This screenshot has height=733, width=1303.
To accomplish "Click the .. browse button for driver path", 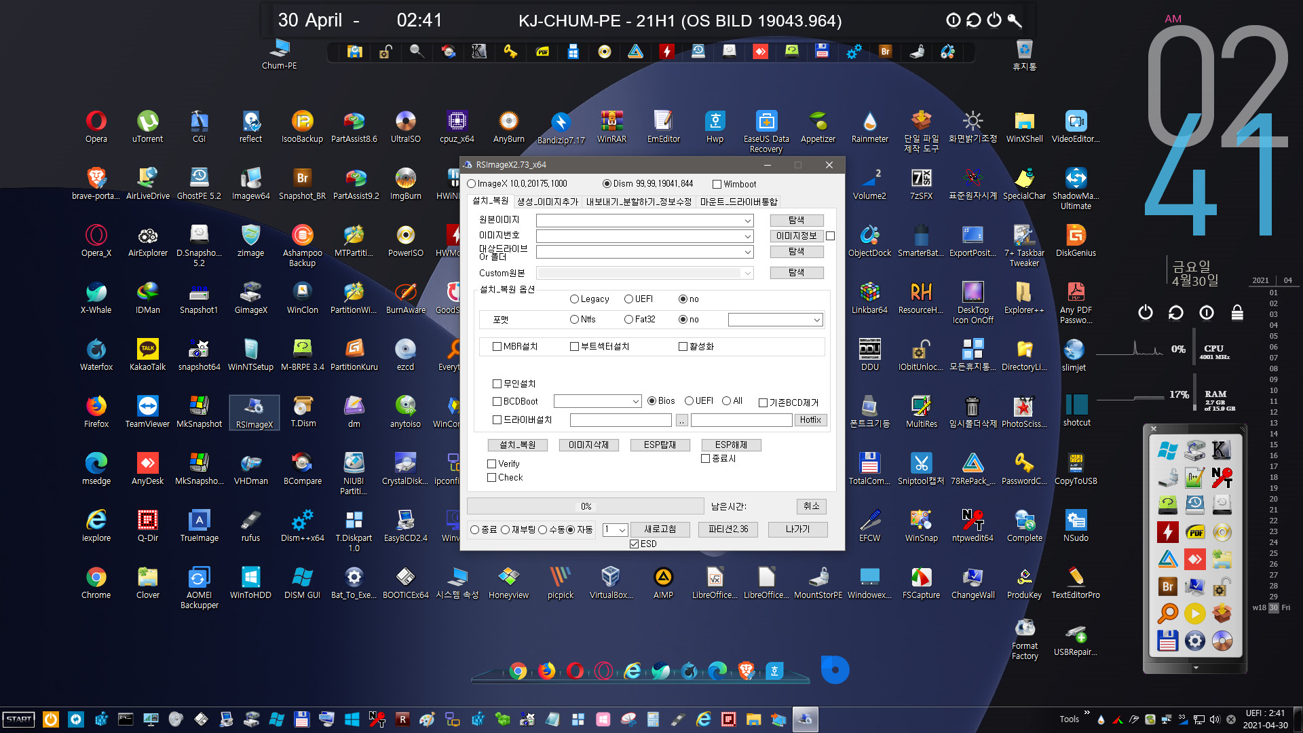I will 681,421.
